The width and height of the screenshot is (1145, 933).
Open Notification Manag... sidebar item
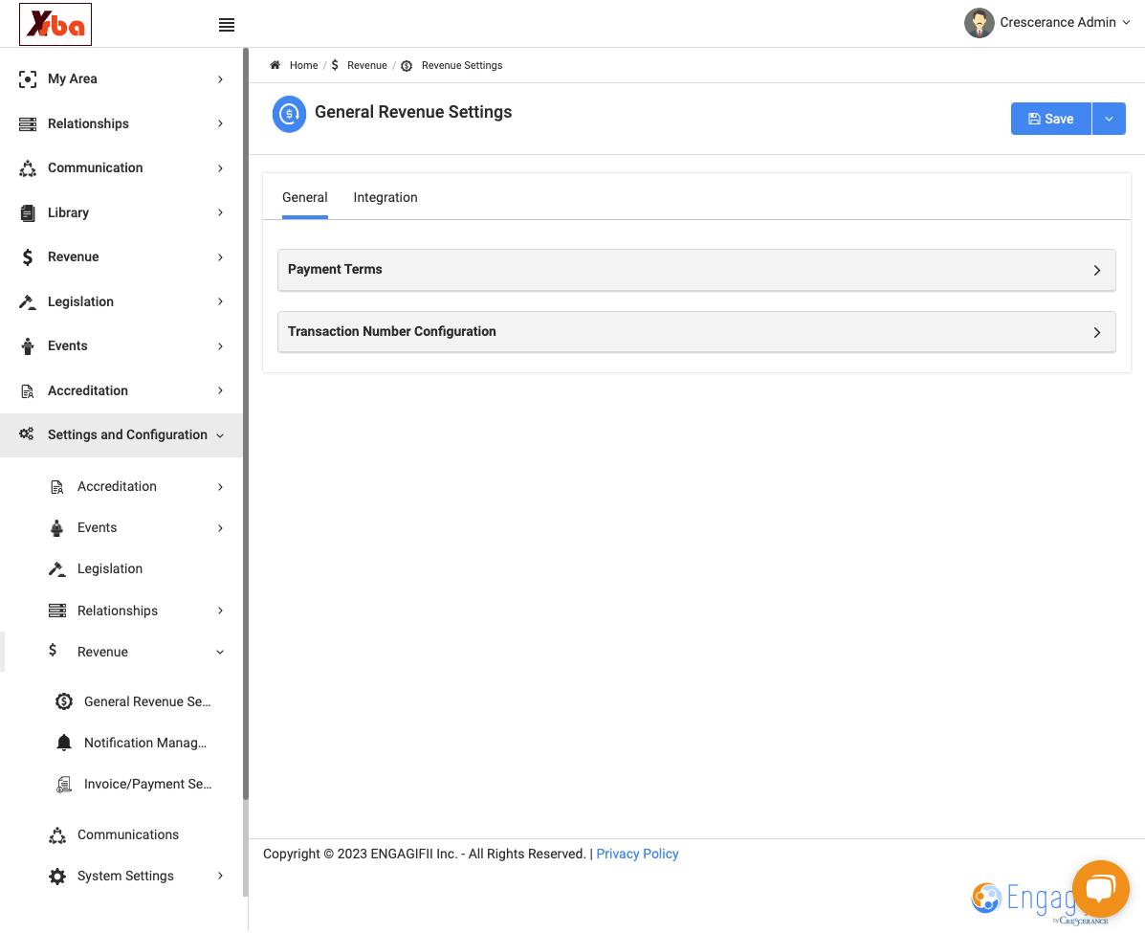click(x=145, y=743)
